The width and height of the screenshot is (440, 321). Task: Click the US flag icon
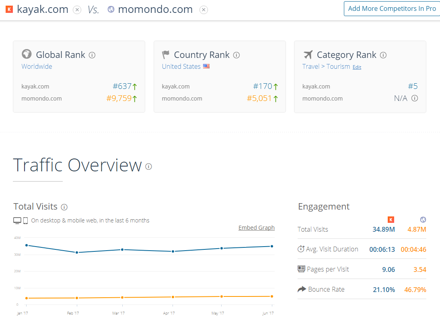pos(206,66)
